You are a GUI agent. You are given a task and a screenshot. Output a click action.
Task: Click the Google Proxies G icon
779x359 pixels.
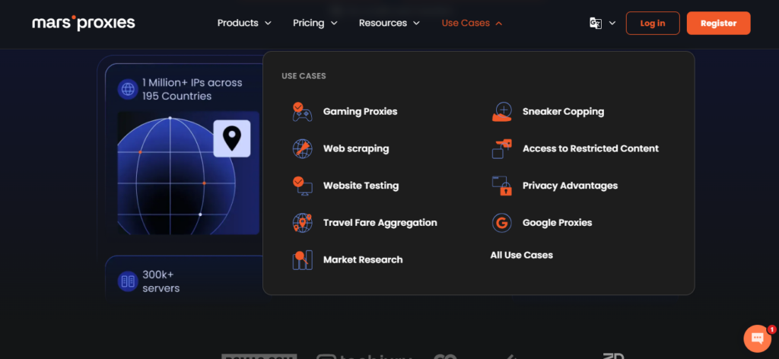click(501, 223)
